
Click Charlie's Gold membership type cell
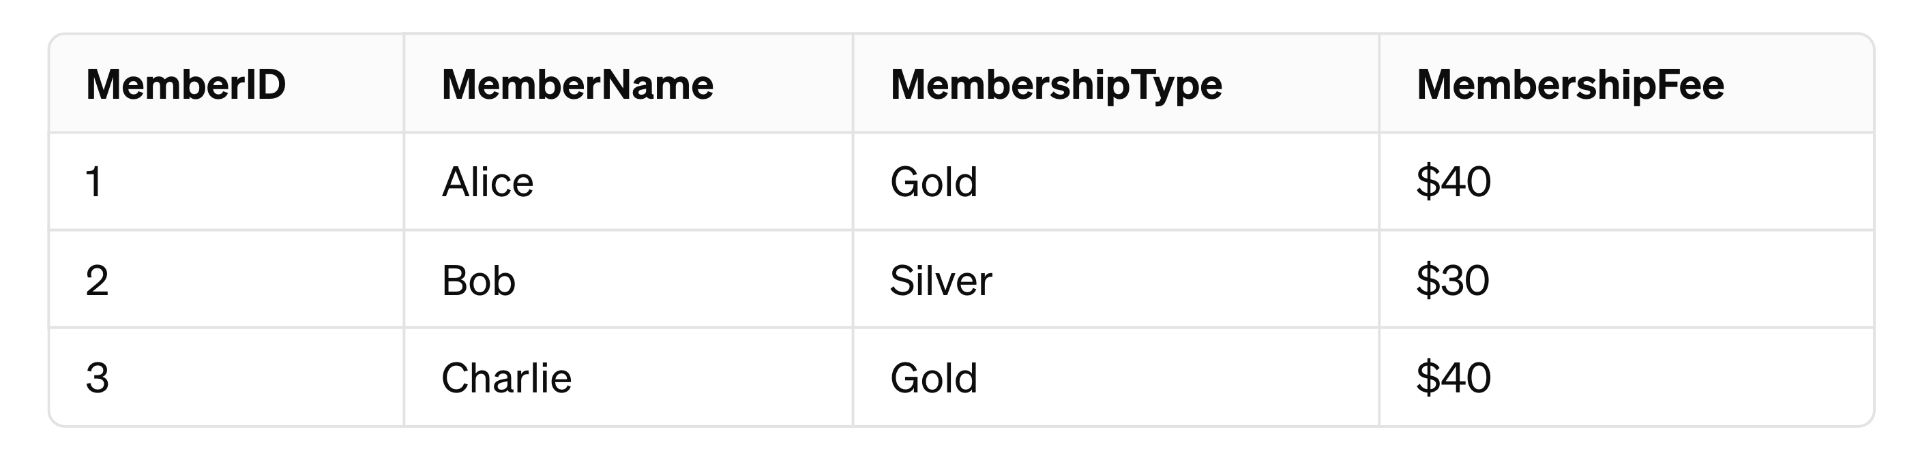click(1116, 377)
